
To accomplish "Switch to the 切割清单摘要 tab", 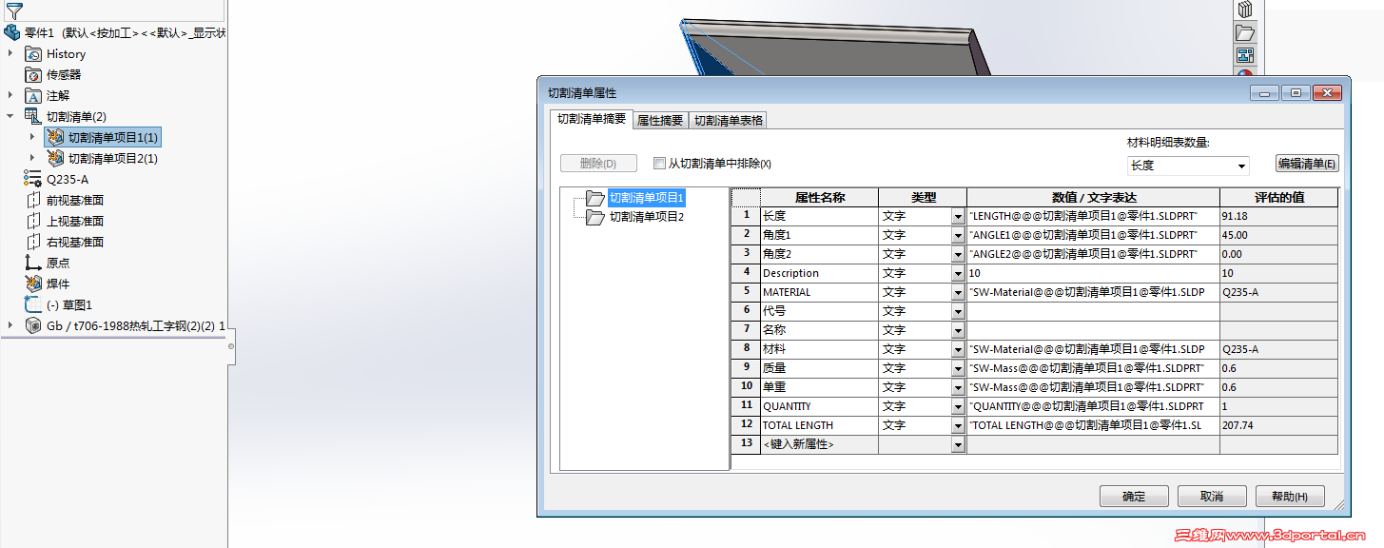I will pos(592,119).
